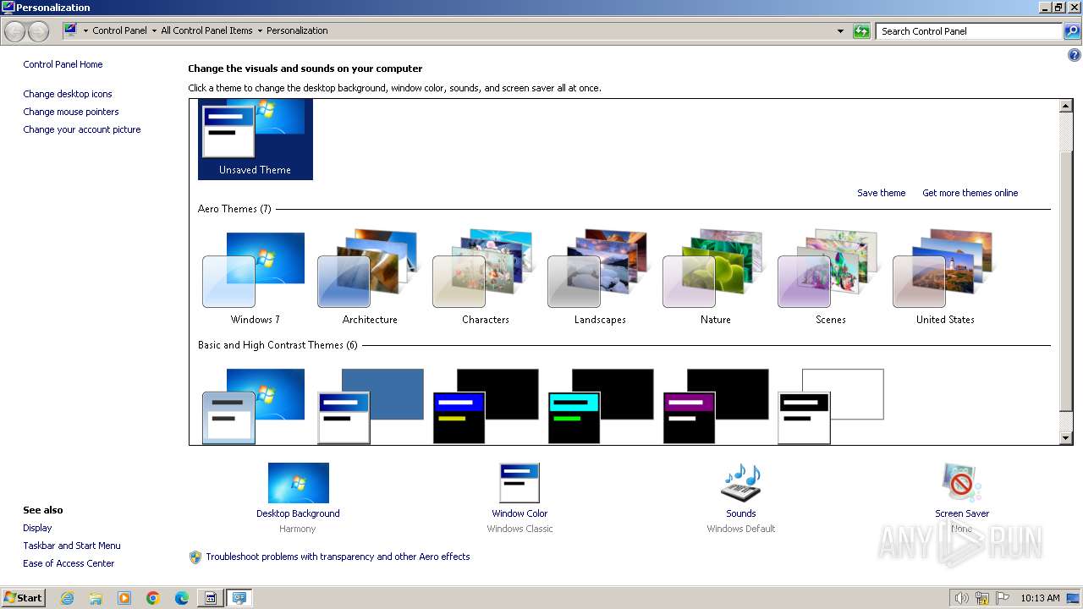
Task: Select the yellow-on-blue High Contrast theme
Action: coord(485,406)
